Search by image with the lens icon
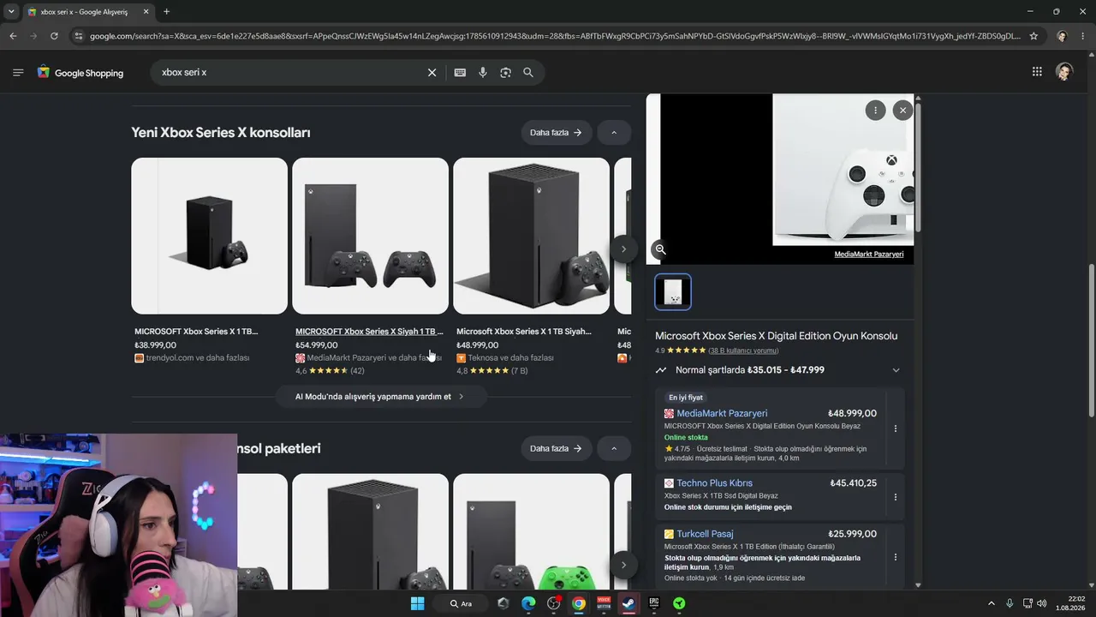The width and height of the screenshot is (1096, 617). point(505,73)
